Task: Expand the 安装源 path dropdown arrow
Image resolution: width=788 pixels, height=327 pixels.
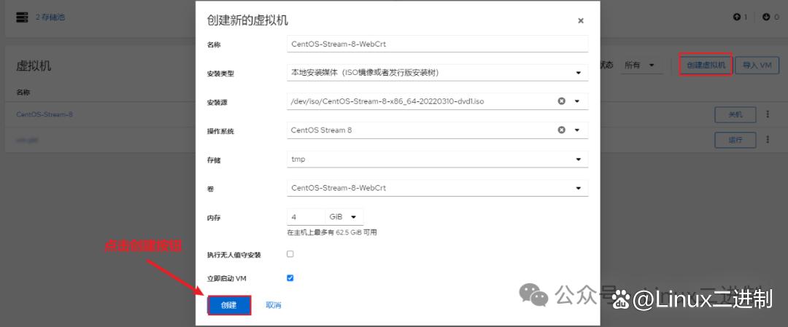Action: coord(577,101)
